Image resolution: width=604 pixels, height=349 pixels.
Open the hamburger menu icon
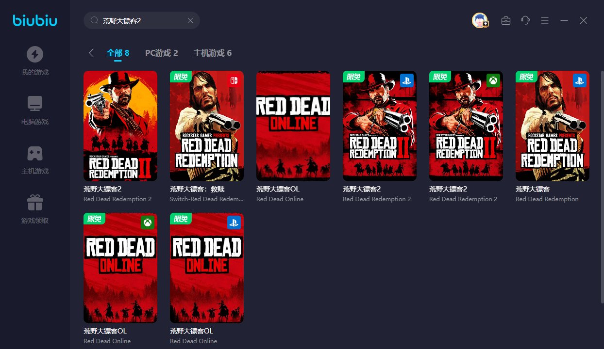pyautogui.click(x=545, y=20)
